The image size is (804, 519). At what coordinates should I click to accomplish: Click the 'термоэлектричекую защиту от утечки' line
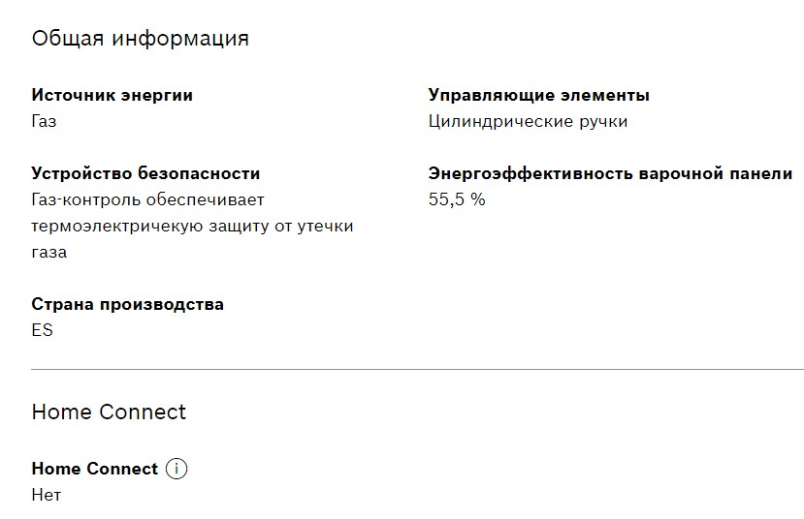(x=192, y=226)
